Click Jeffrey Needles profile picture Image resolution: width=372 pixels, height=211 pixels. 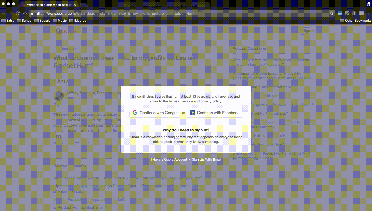point(59,96)
